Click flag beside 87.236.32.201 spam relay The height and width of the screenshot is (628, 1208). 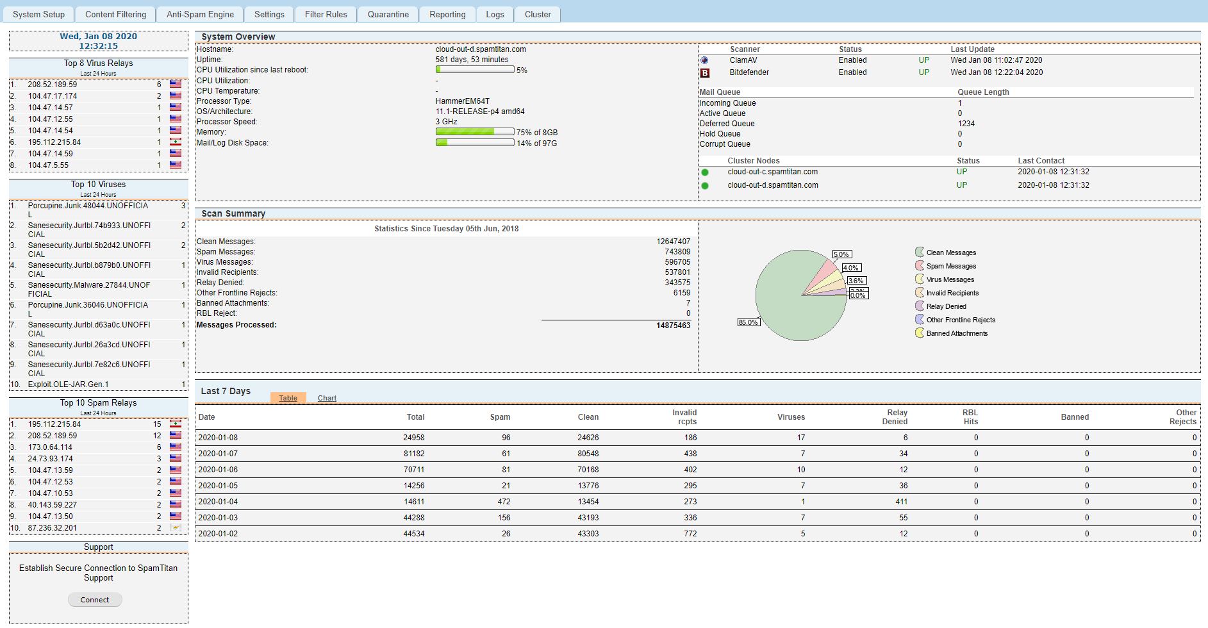coord(175,528)
